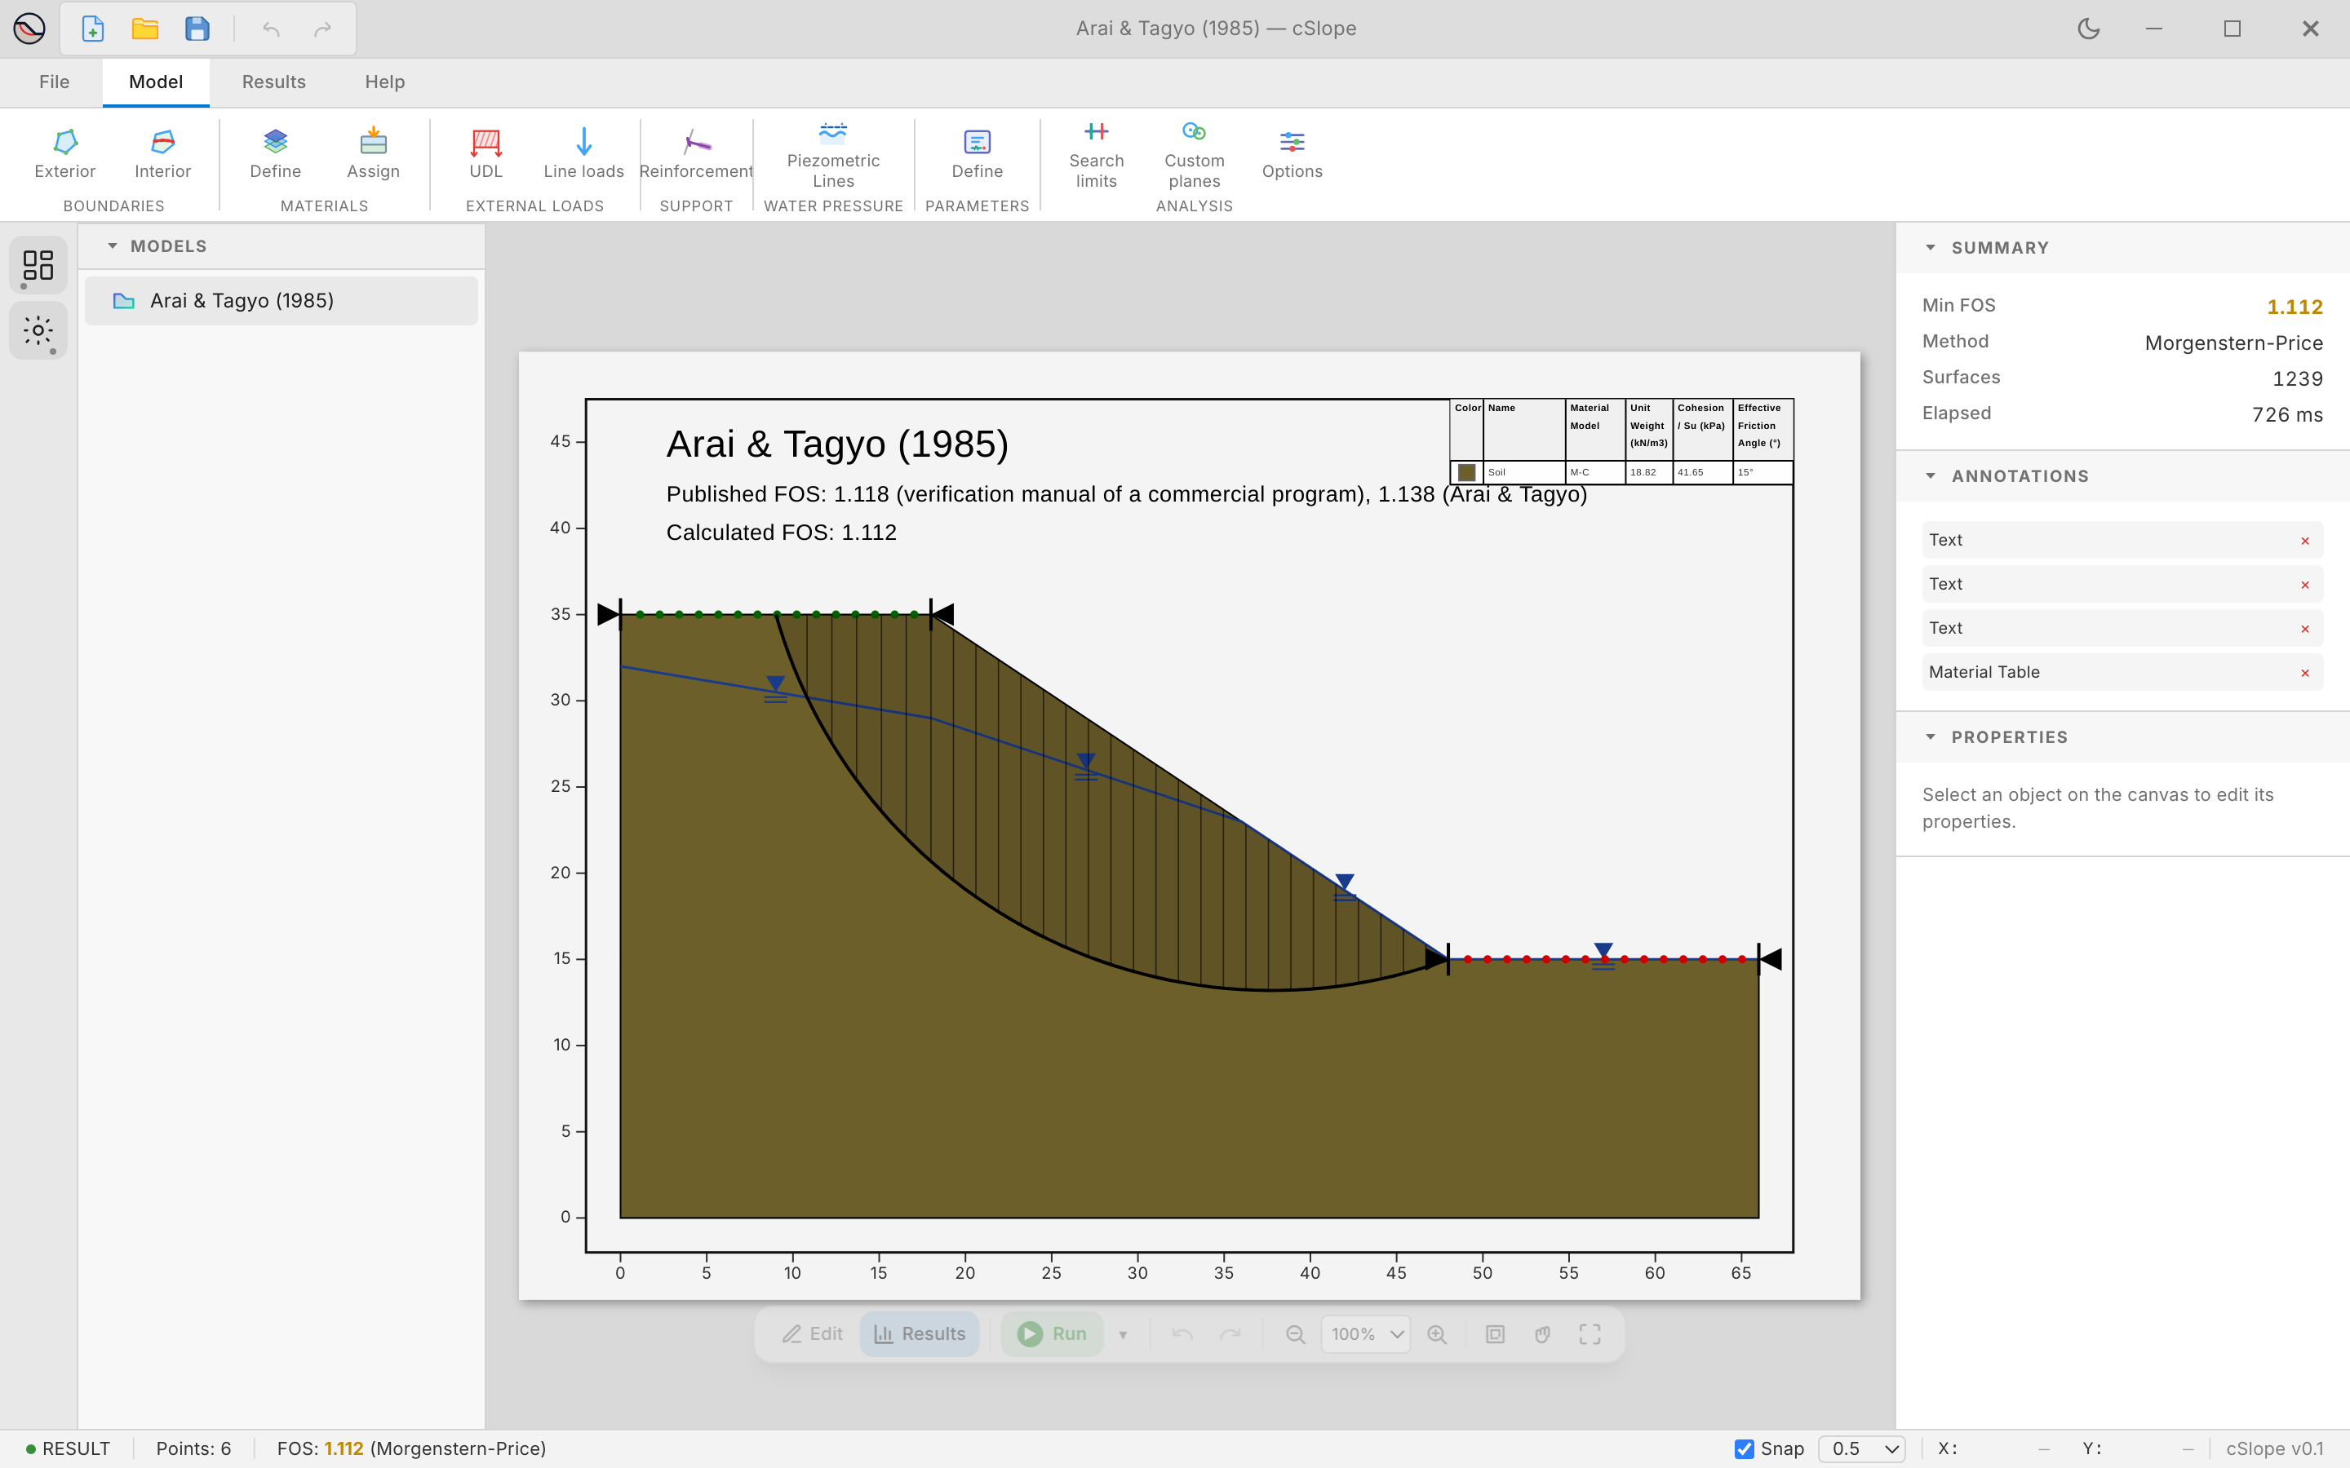Image resolution: width=2350 pixels, height=1468 pixels.
Task: Delete the Material Table annotation
Action: (2305, 673)
